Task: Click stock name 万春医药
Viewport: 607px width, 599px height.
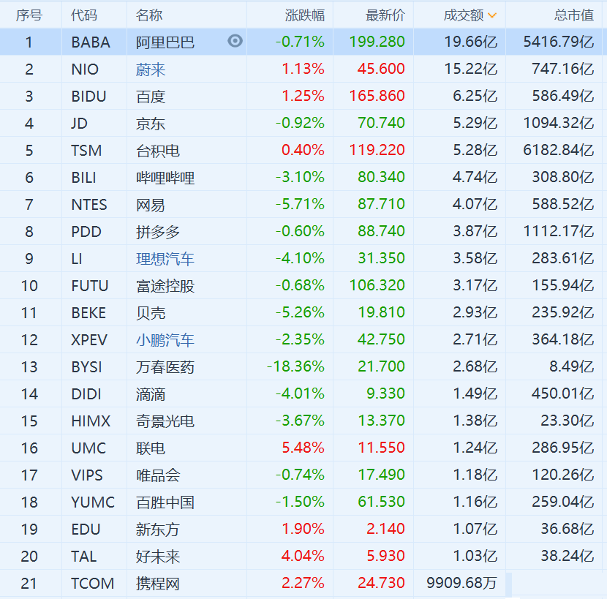Action: pos(165,366)
